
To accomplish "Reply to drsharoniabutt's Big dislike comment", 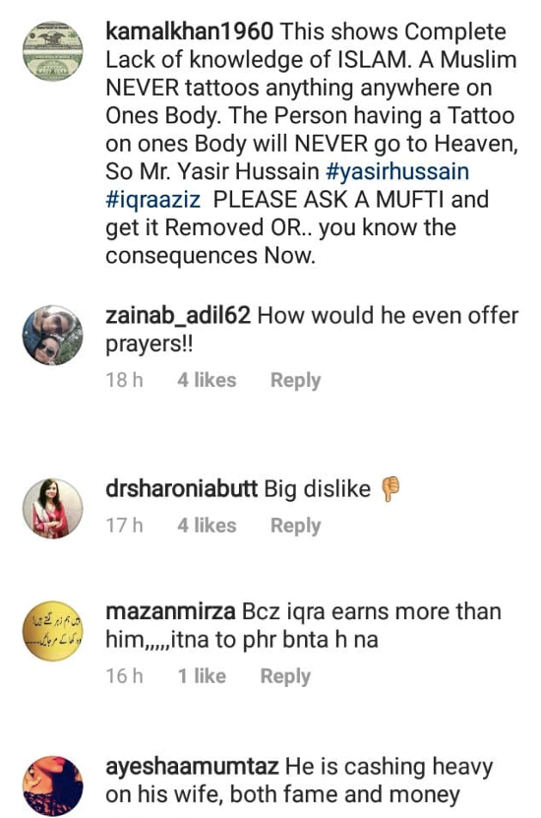I will pos(295,526).
